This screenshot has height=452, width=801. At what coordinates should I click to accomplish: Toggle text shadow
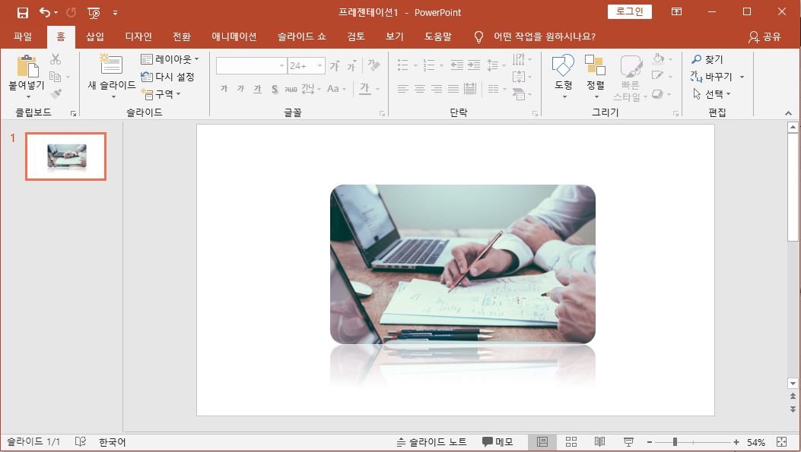(x=275, y=90)
